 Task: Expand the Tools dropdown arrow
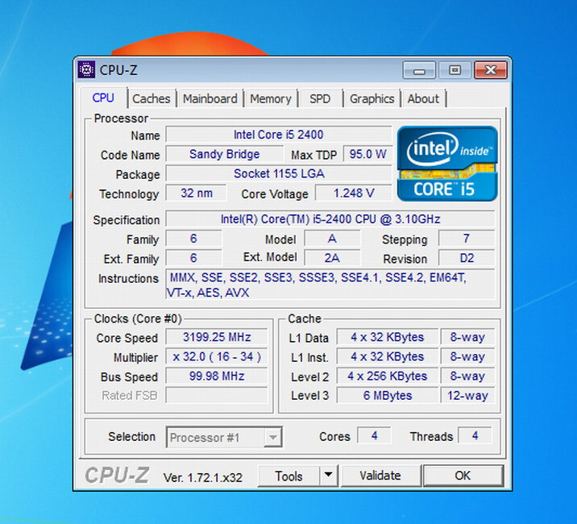pyautogui.click(x=329, y=476)
